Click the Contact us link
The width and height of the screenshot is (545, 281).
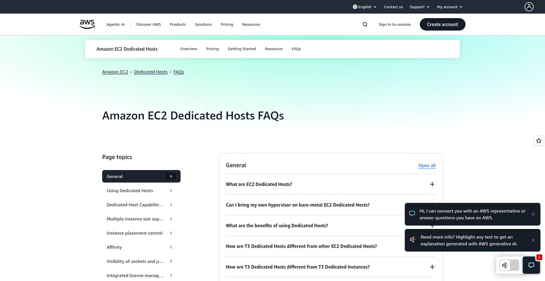coord(393,7)
